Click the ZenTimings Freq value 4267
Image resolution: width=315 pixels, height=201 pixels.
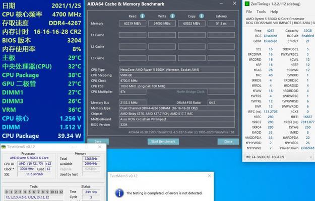pos(271,31)
